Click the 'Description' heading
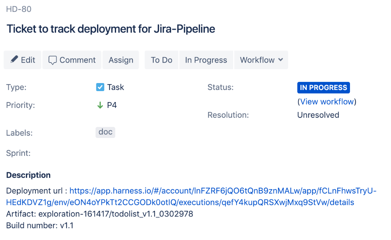Viewport: 391px width, 240px height. coord(29,175)
